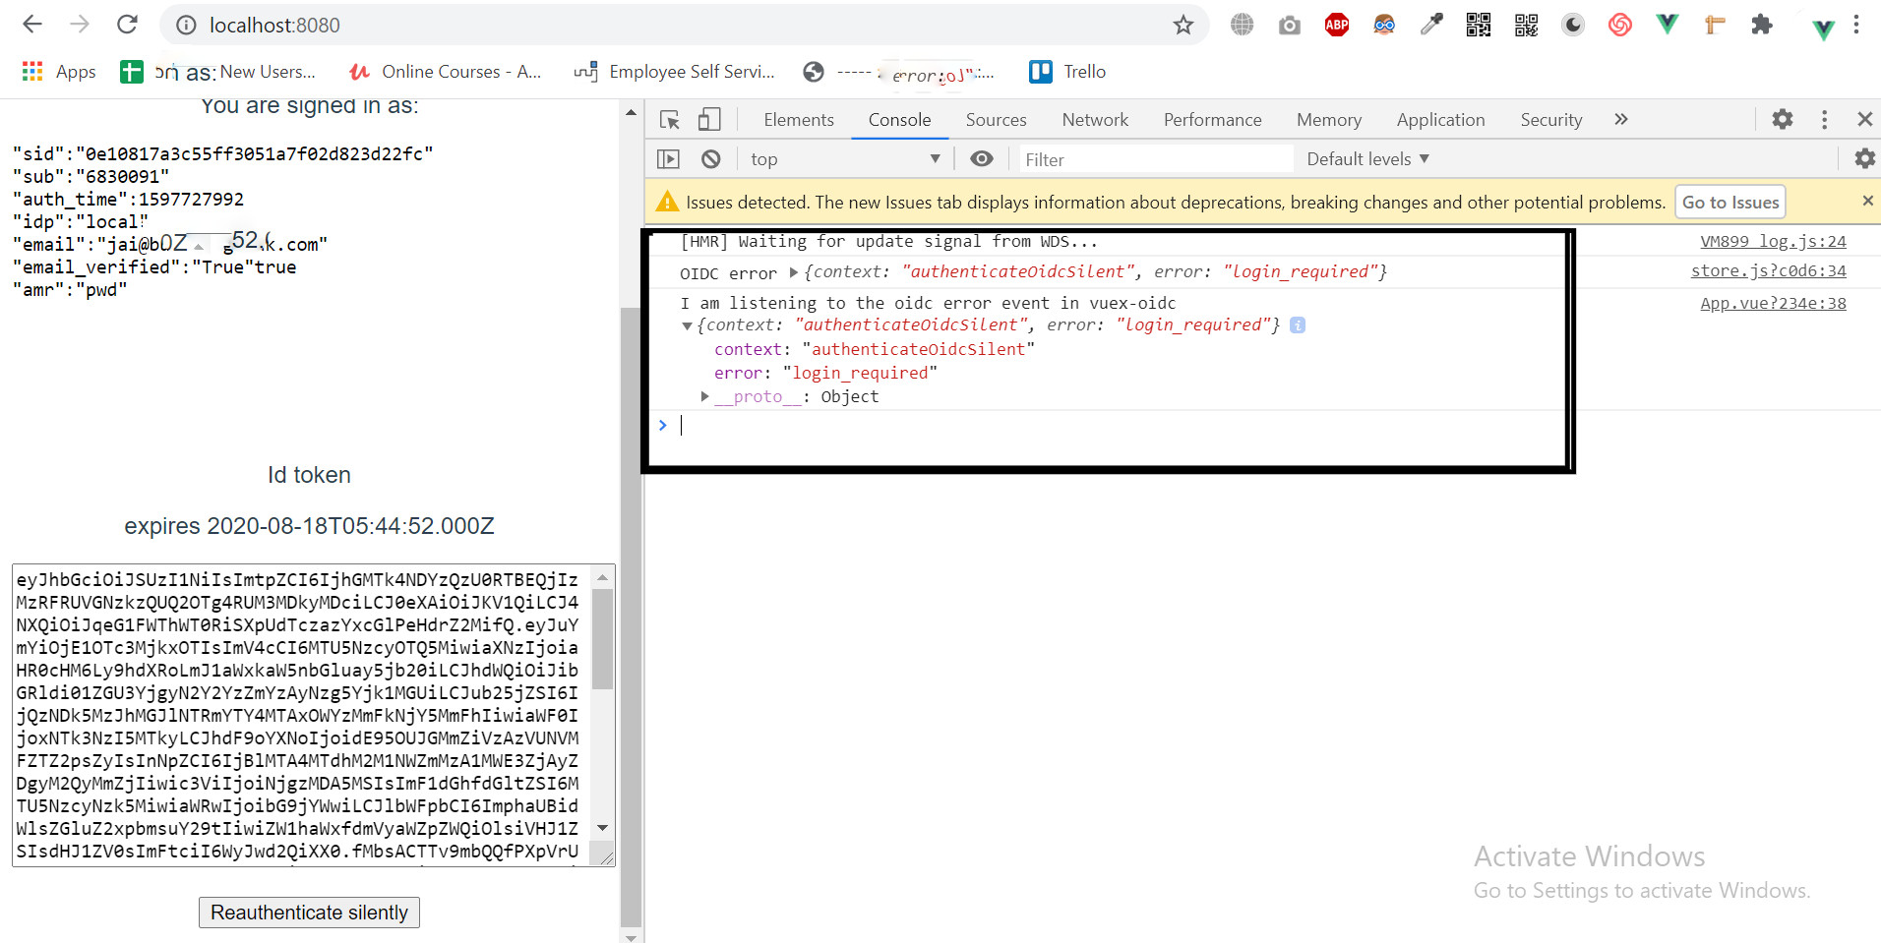Screen dimensions: 1881x943
Task: Open the AdBlock Plus extension
Action: [x=1337, y=25]
